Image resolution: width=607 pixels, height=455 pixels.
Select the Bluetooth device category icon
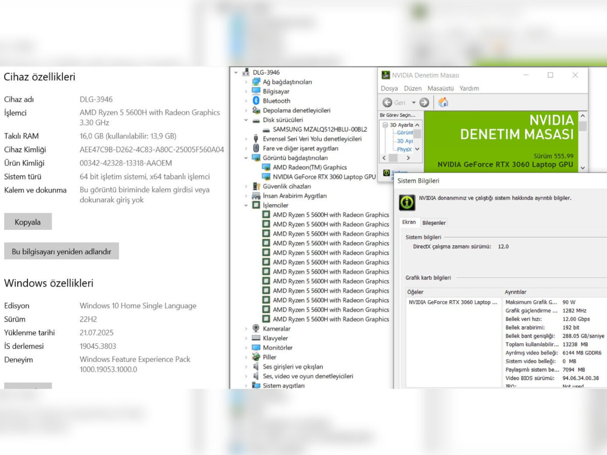click(x=256, y=101)
